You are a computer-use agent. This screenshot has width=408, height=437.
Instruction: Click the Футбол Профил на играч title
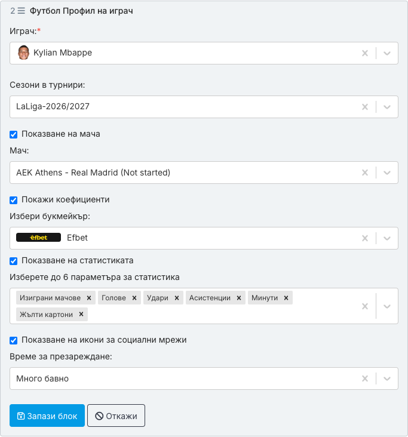coord(81,11)
